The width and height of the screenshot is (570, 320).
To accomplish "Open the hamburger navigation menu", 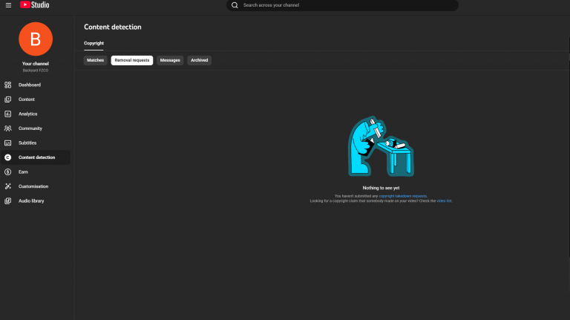I will (x=8, y=5).
